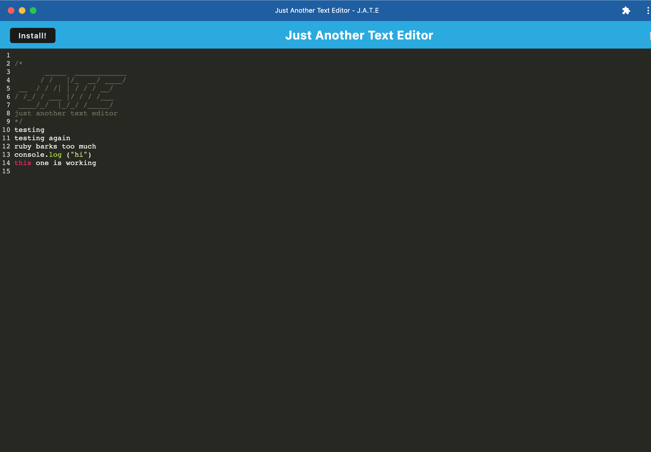Click the Install! button
The width and height of the screenshot is (651, 452).
point(32,35)
